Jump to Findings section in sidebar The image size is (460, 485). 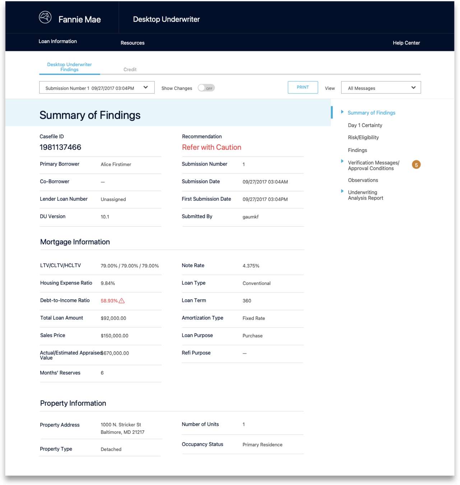357,150
